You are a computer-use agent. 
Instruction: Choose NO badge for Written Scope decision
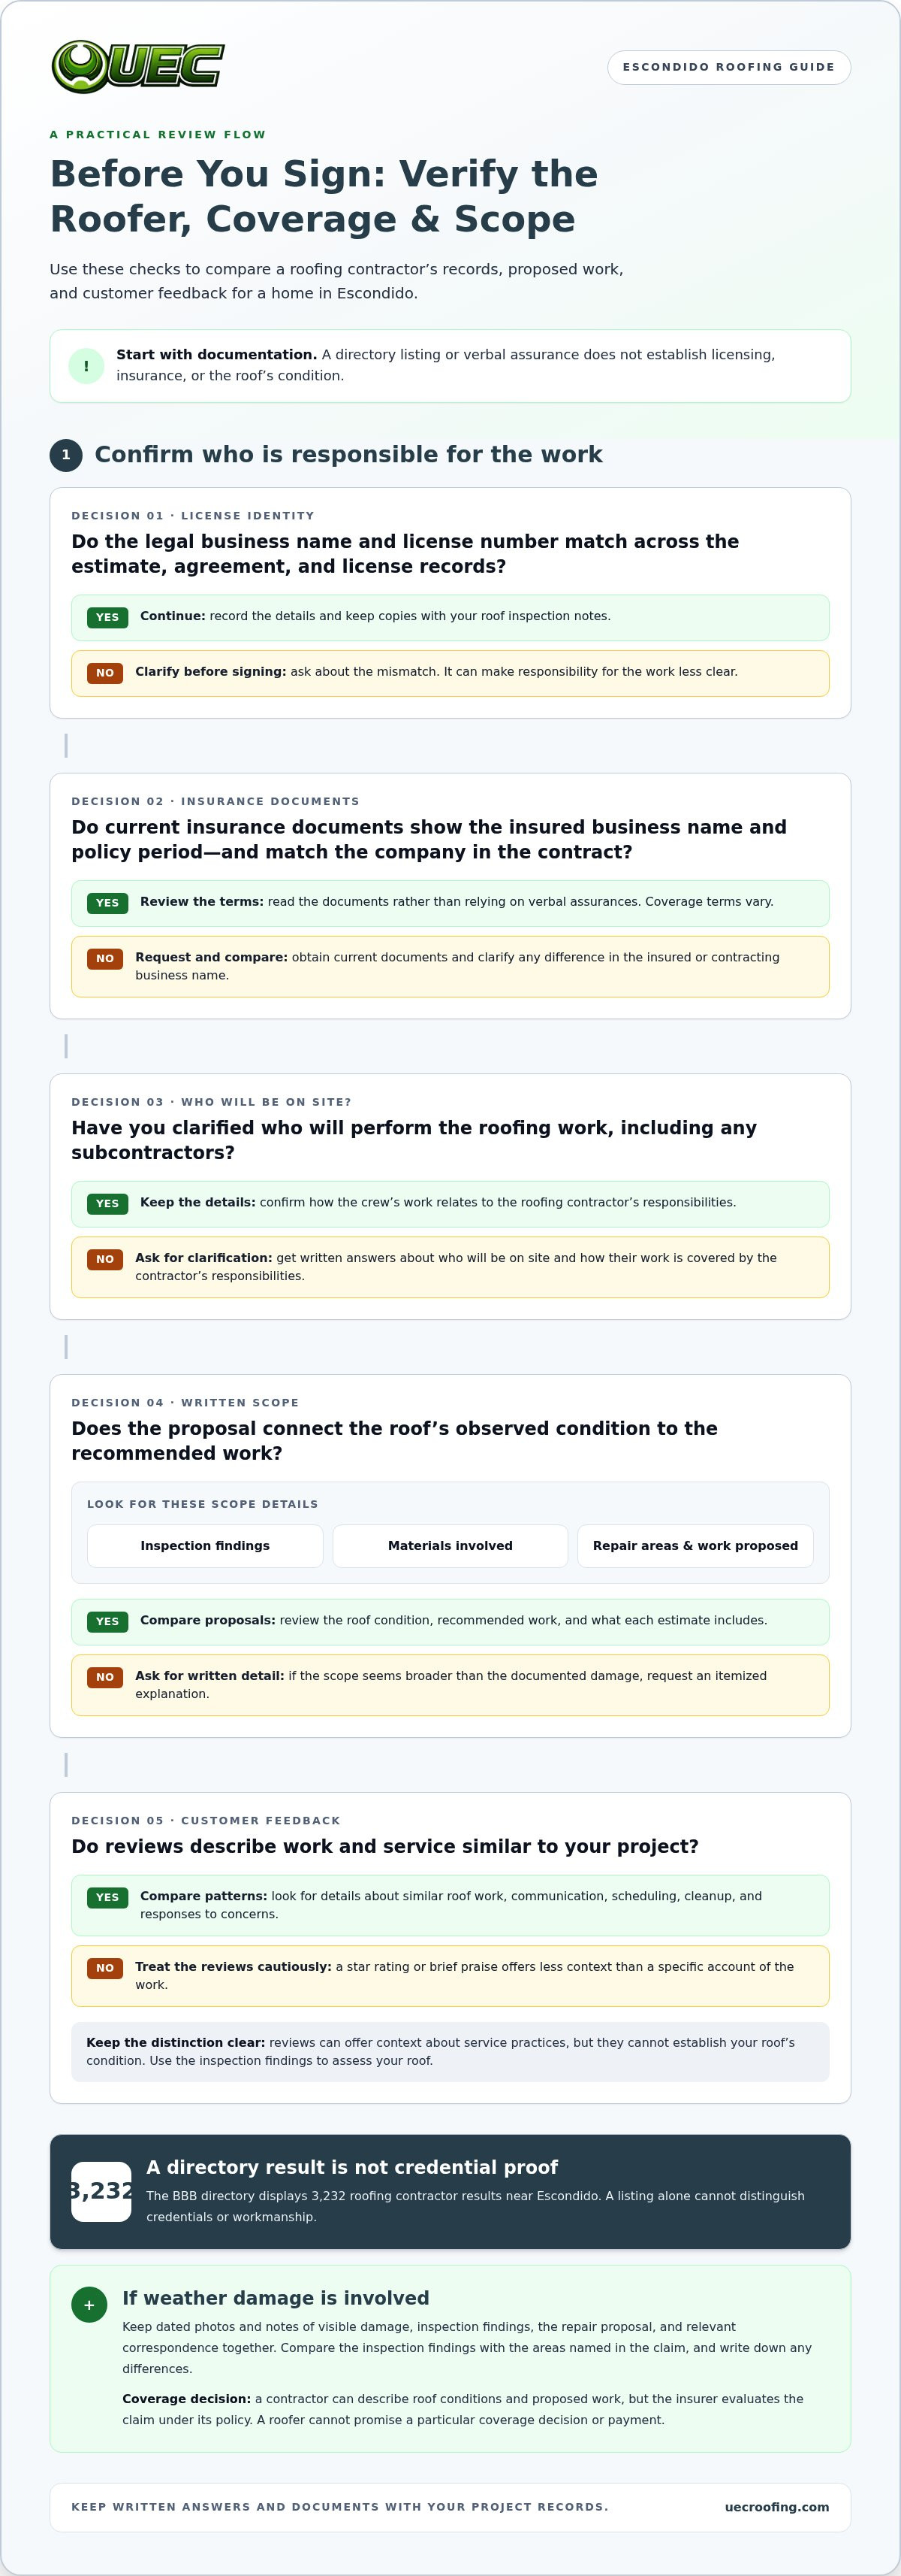(105, 1677)
